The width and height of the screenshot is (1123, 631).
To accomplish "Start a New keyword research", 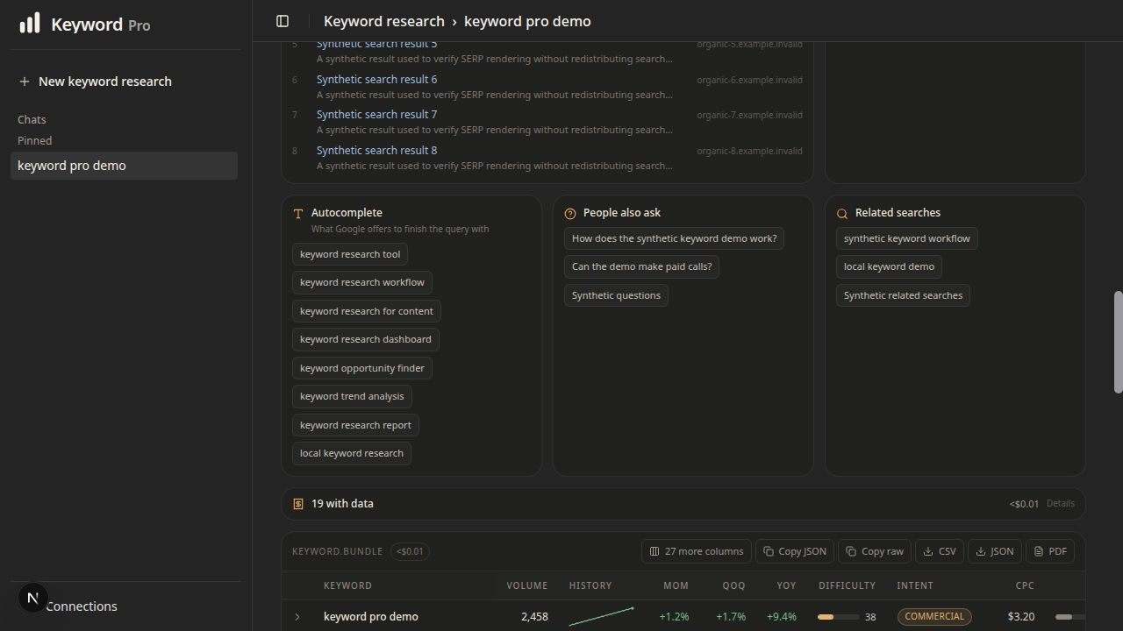I will [105, 82].
